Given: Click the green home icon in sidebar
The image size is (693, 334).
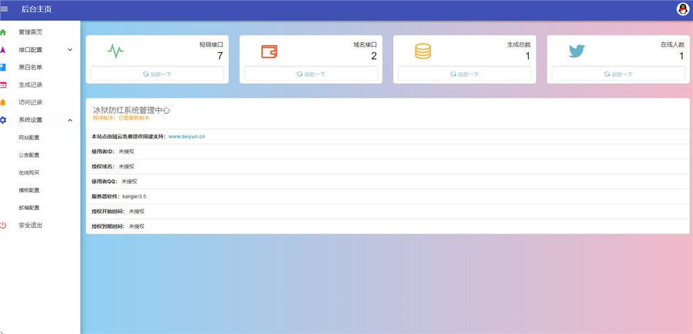Looking at the screenshot, I should click(x=3, y=33).
